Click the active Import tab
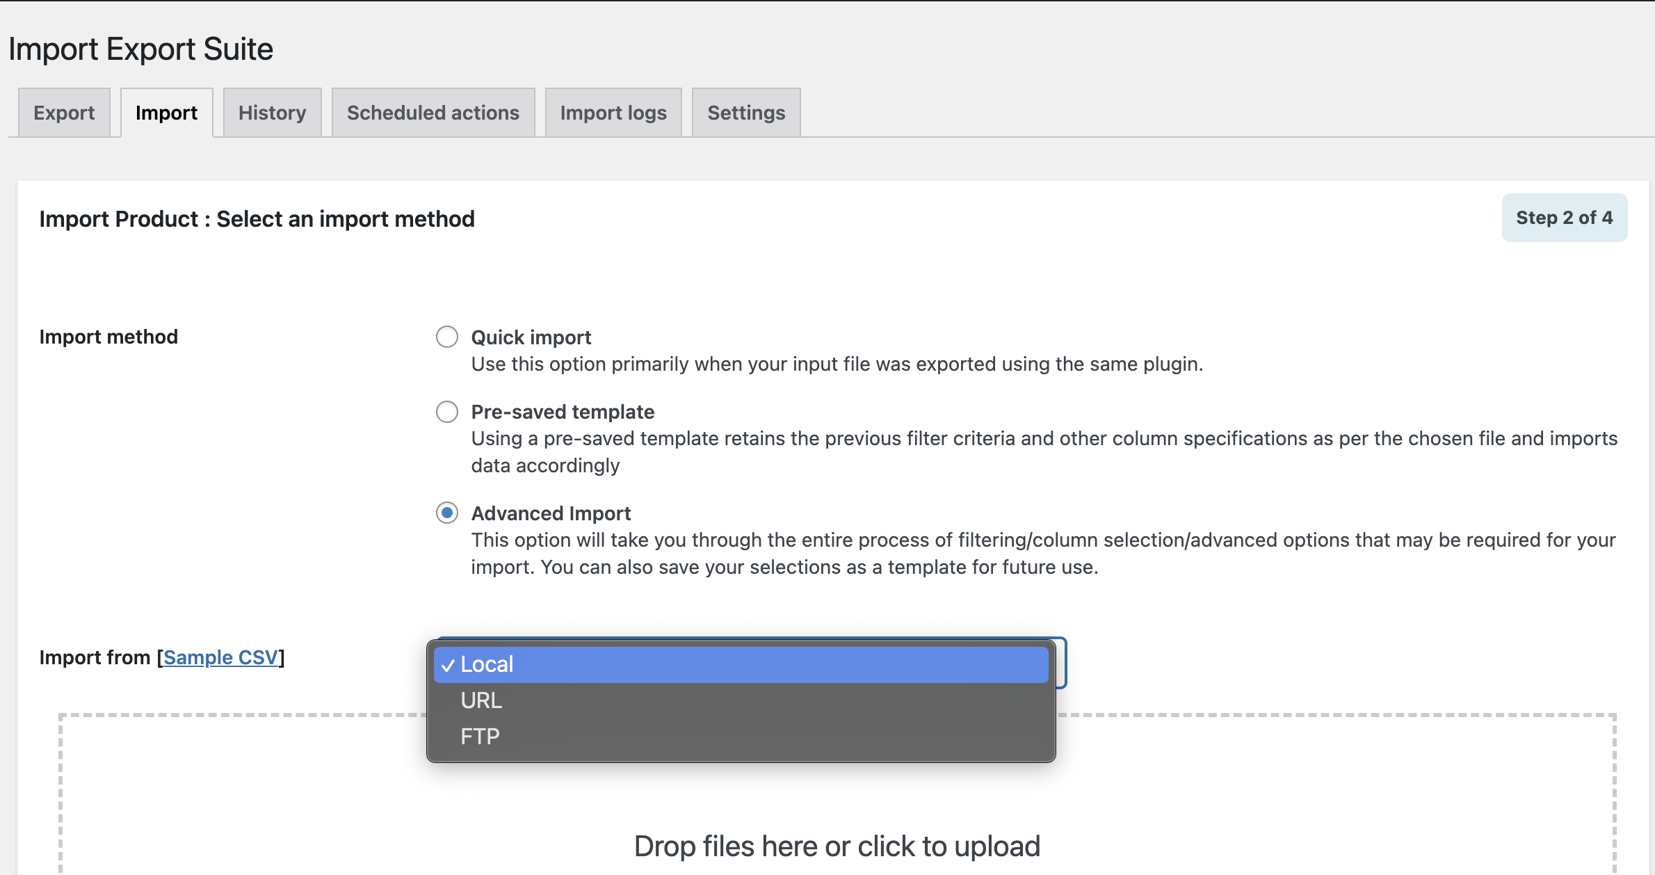 [166, 113]
